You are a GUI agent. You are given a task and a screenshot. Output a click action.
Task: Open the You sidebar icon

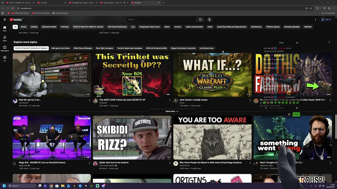click(x=5, y=58)
